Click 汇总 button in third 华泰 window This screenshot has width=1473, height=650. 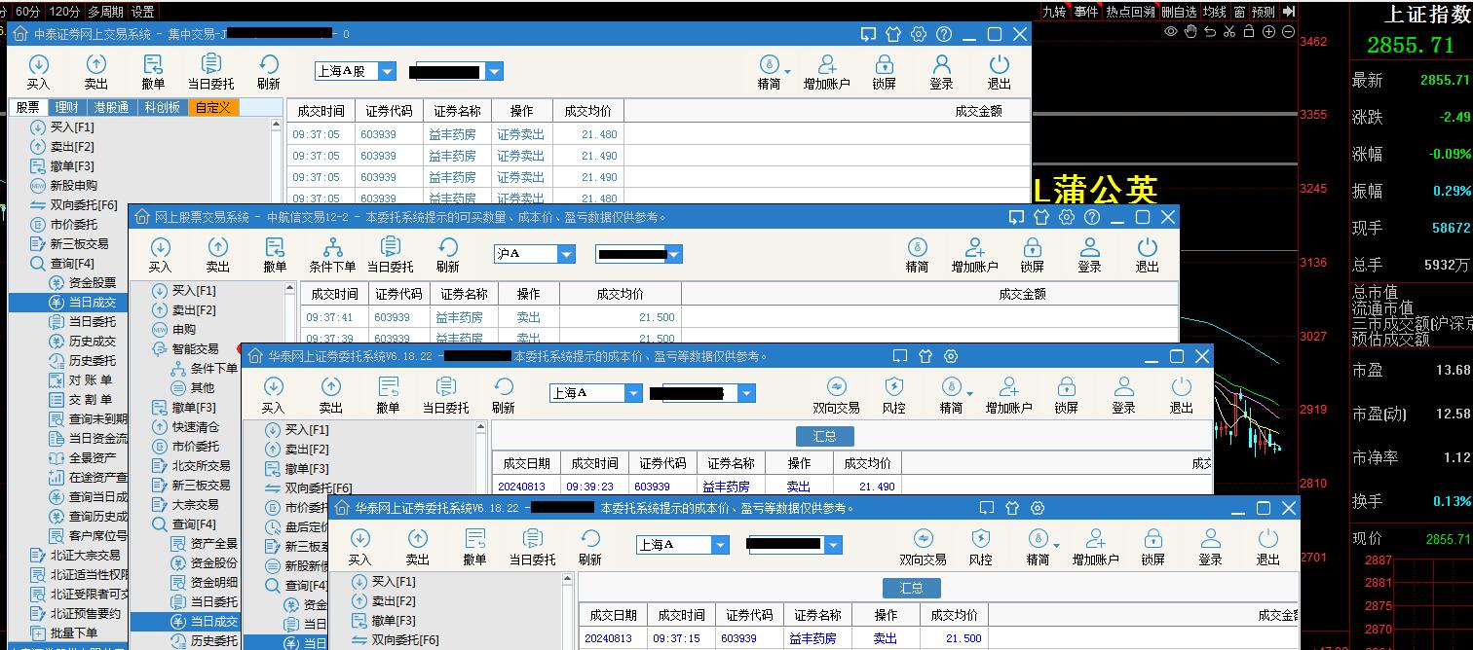825,436
